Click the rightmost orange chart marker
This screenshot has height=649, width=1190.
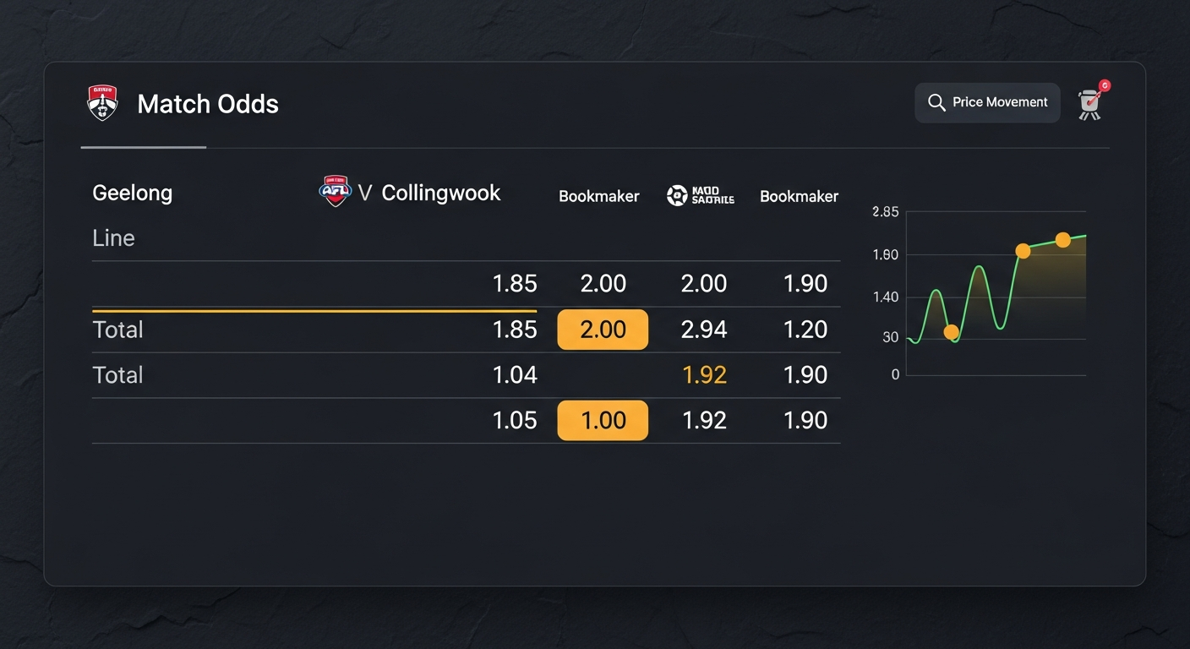(1063, 240)
